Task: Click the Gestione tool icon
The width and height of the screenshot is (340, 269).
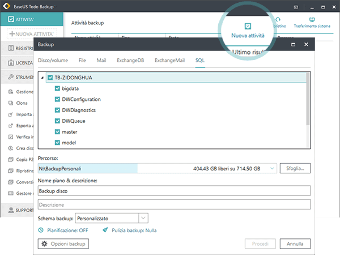Action: tap(11, 92)
